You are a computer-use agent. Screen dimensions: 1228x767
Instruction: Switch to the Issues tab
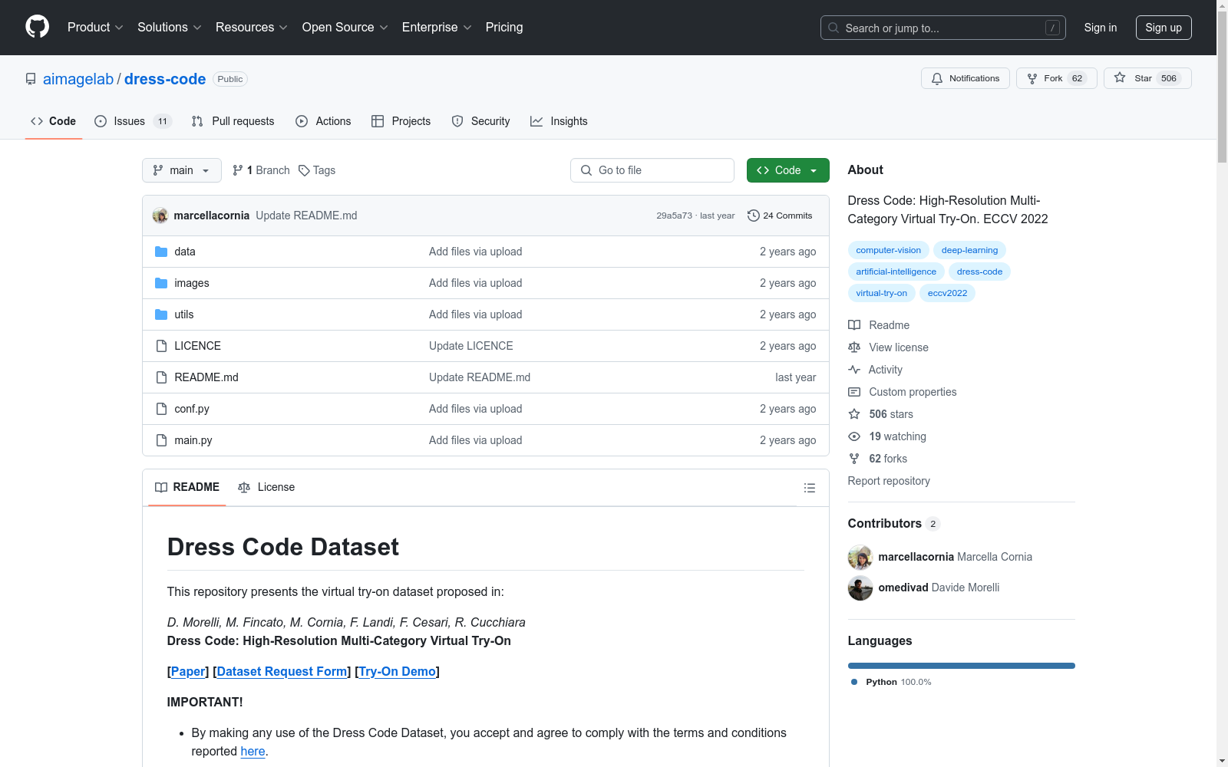click(133, 121)
